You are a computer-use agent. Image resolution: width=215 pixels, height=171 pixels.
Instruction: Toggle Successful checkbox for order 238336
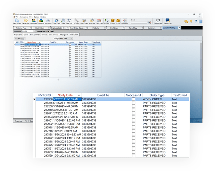pyautogui.click(x=133, y=103)
